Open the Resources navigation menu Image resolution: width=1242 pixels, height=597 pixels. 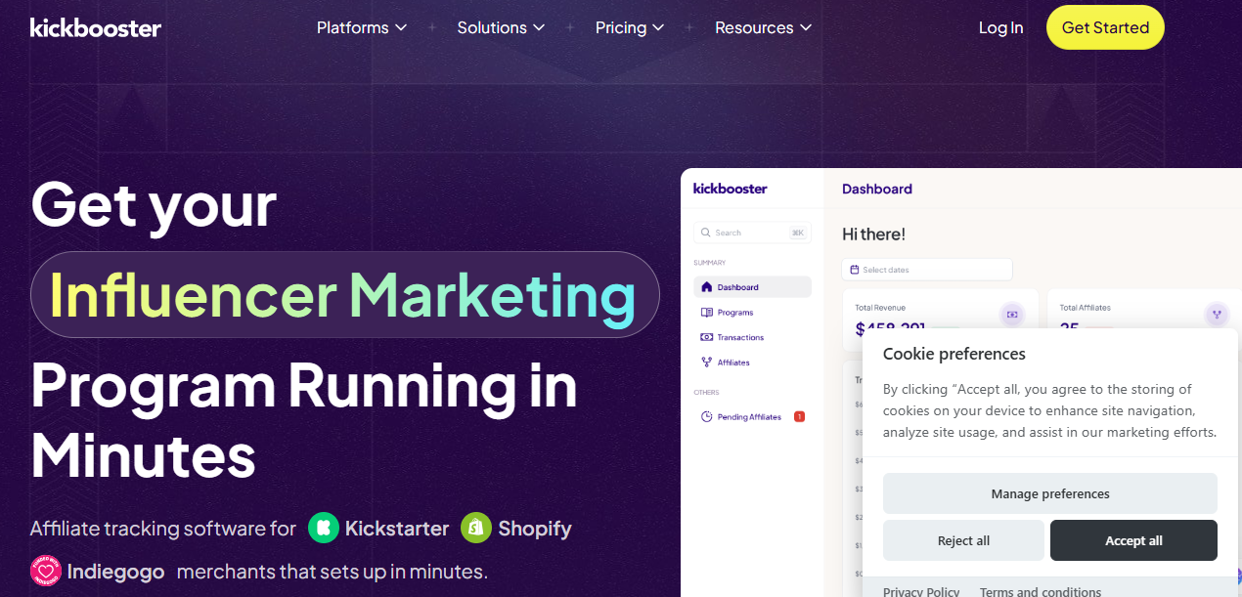tap(763, 27)
